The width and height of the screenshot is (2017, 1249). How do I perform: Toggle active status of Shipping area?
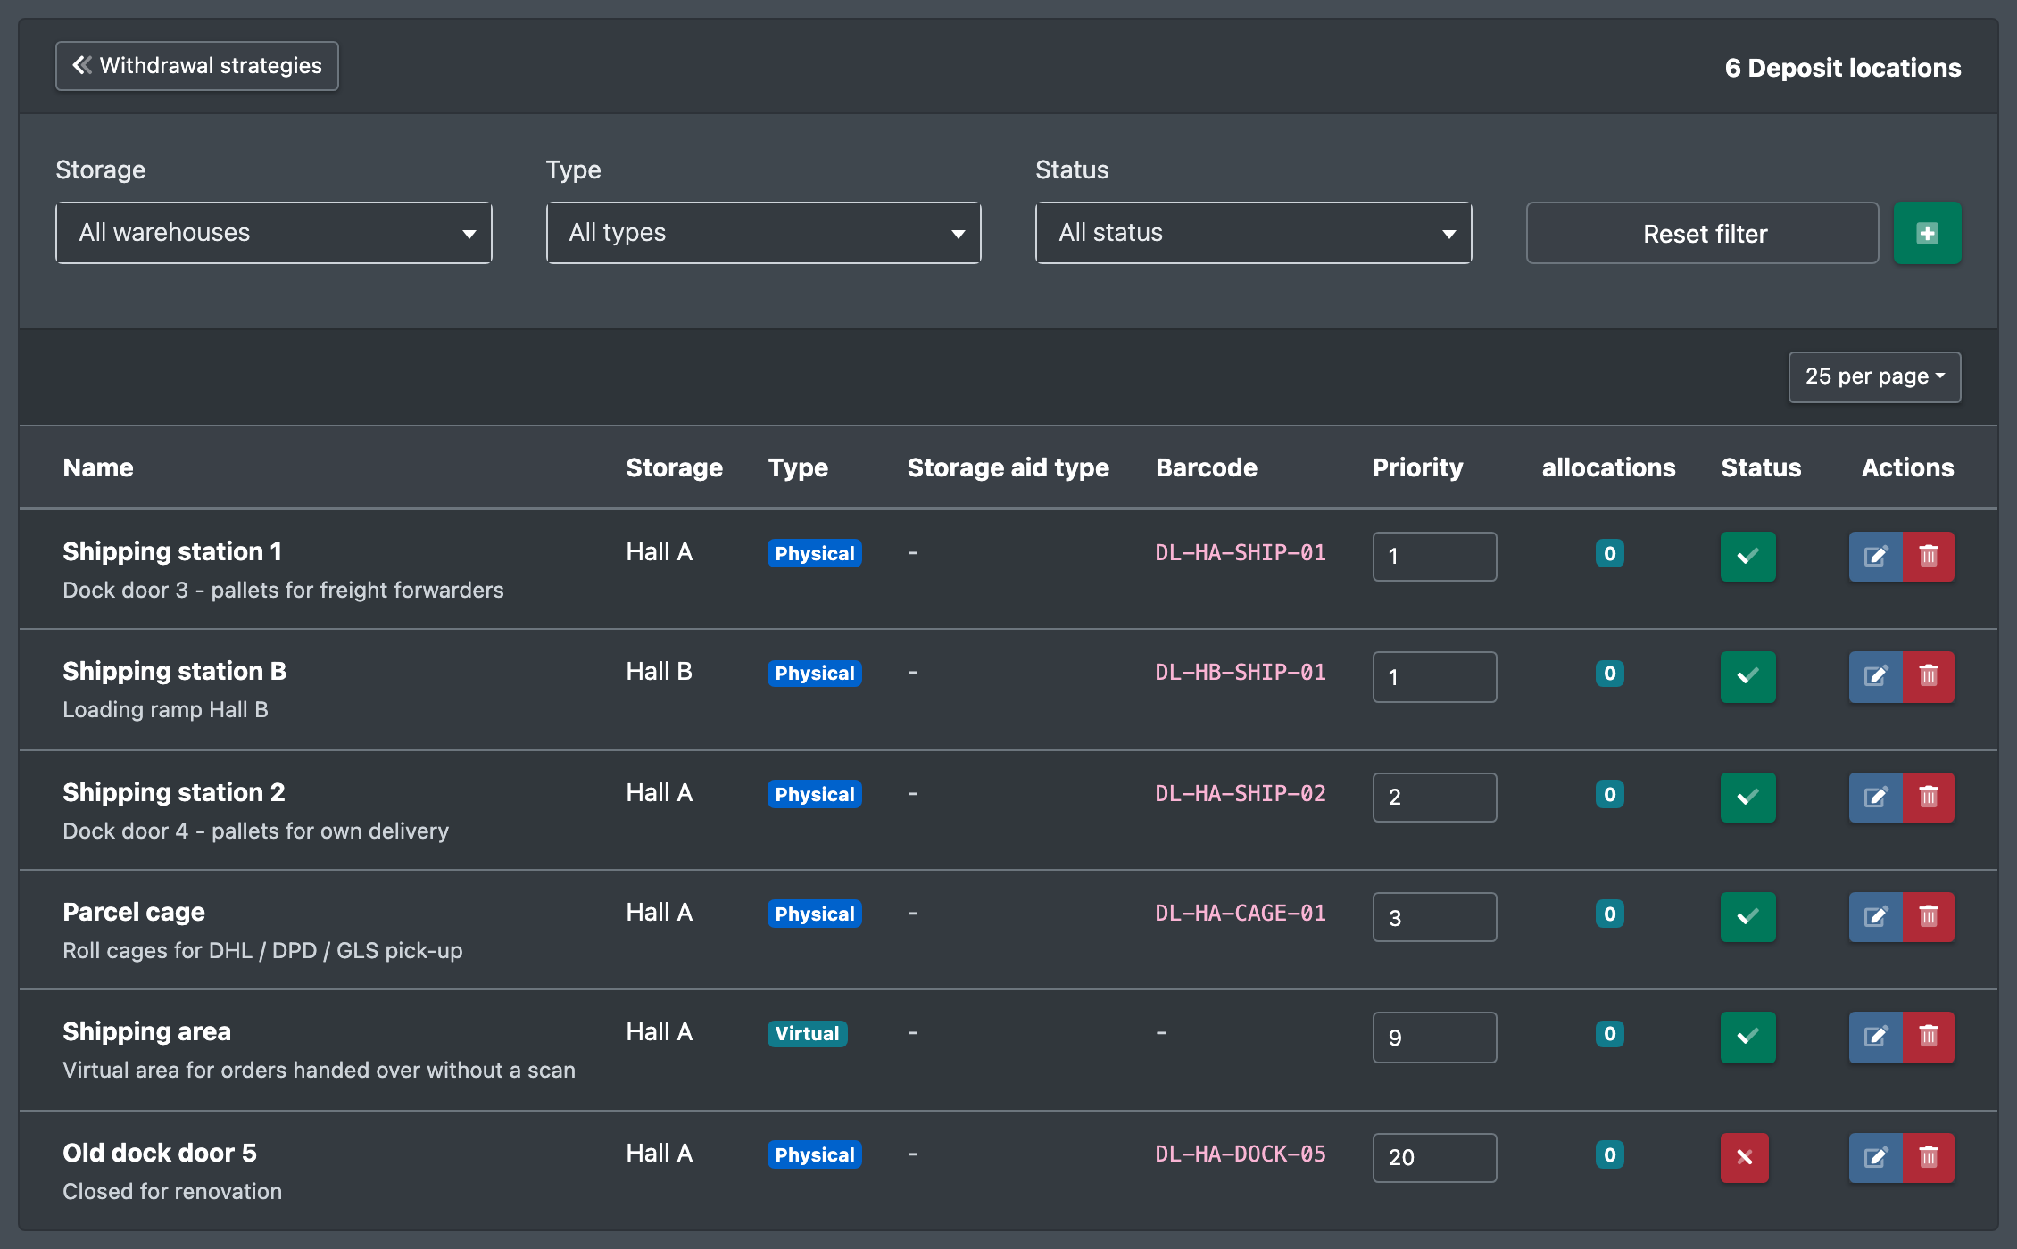click(x=1747, y=1037)
